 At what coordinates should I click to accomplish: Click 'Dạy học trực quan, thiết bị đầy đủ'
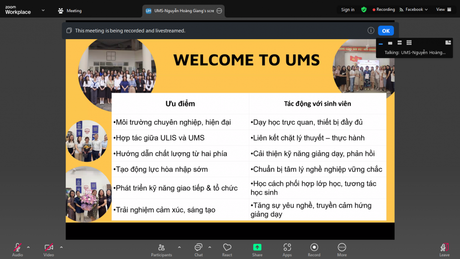click(306, 122)
